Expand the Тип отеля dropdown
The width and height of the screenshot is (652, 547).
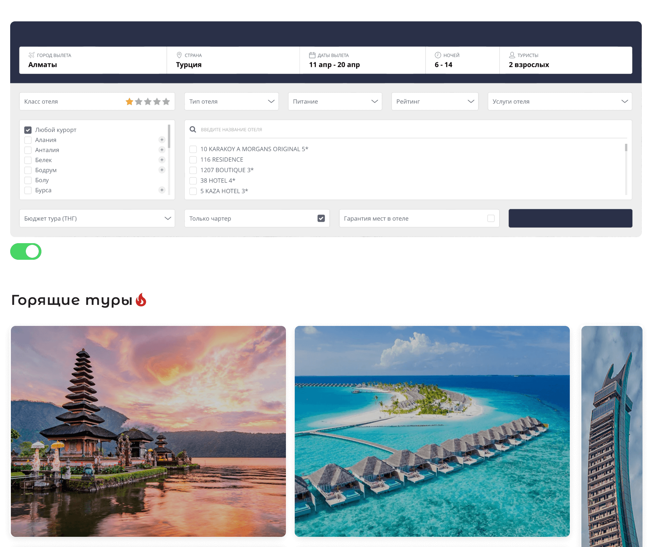tap(232, 101)
